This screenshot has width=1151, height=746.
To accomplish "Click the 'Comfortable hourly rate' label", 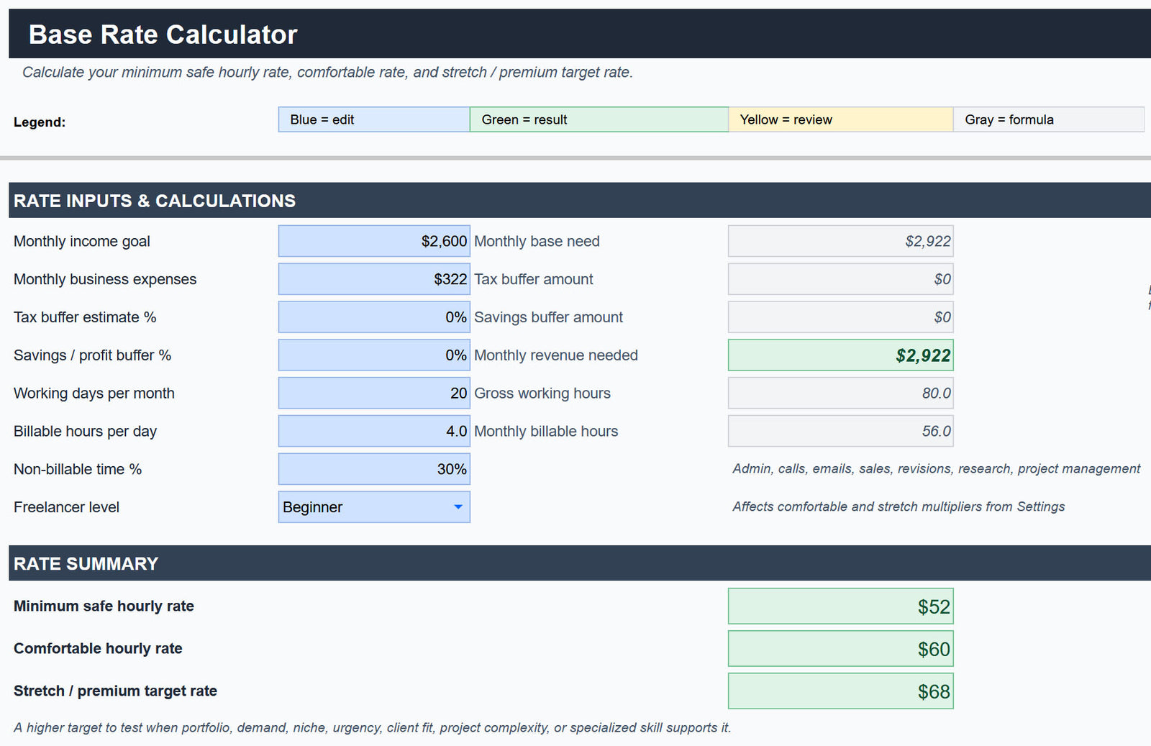I will tap(98, 649).
